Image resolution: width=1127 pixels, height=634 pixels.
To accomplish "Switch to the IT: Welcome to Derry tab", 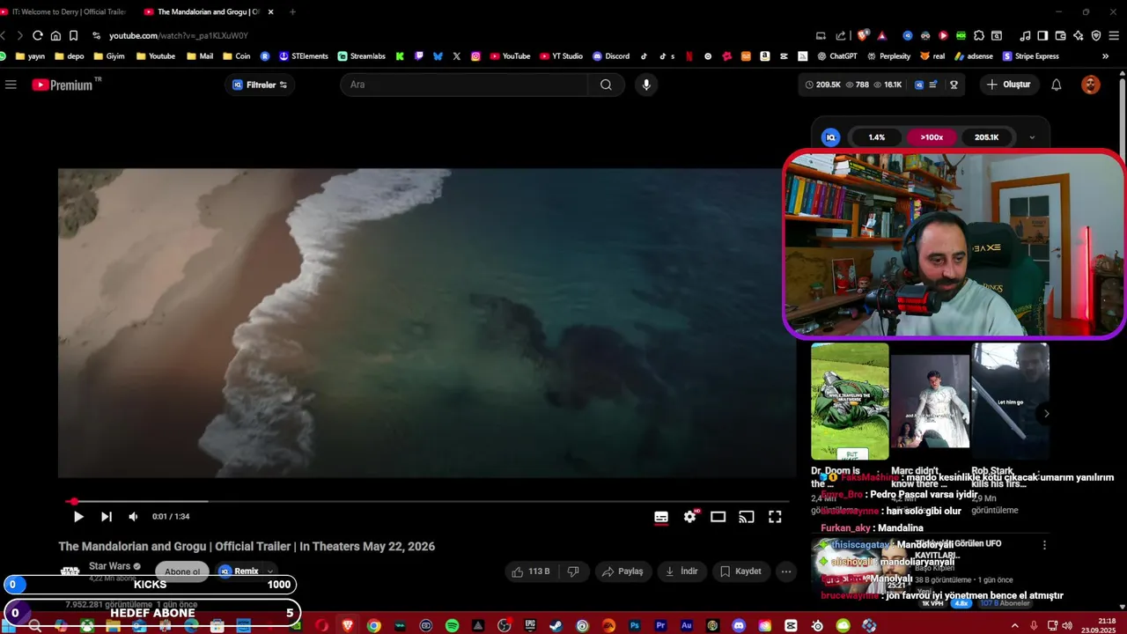I will point(63,11).
